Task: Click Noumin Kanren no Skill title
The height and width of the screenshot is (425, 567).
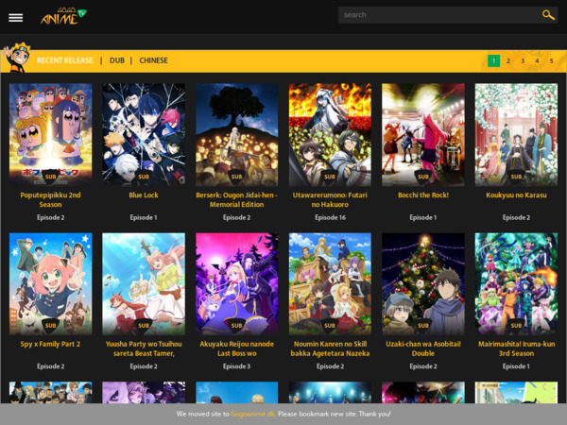Action: pyautogui.click(x=330, y=348)
